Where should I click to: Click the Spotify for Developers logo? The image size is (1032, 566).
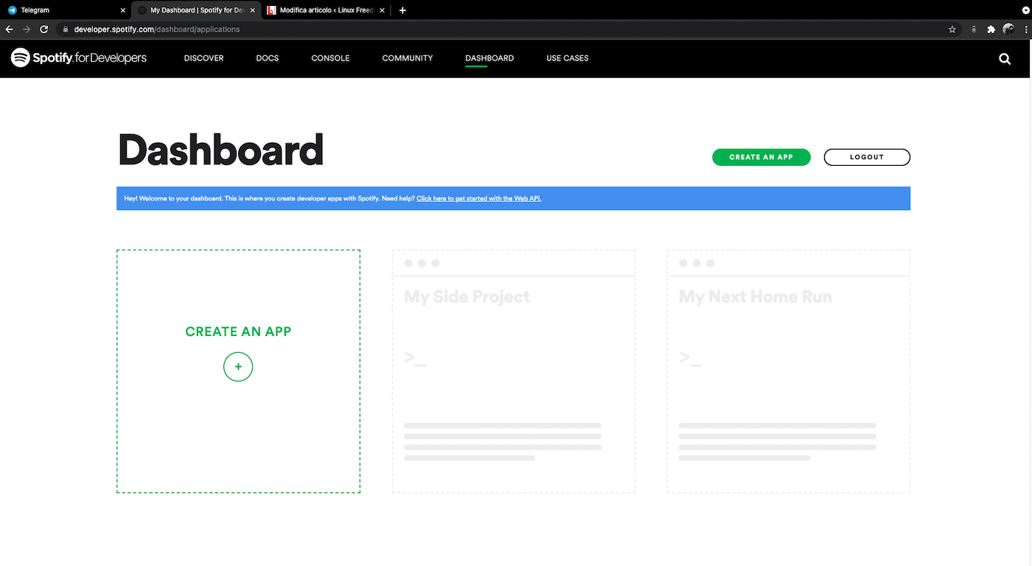[79, 57]
